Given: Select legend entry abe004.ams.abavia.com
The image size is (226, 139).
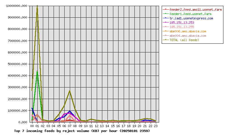Looking at the screenshot, I should 188,36.
